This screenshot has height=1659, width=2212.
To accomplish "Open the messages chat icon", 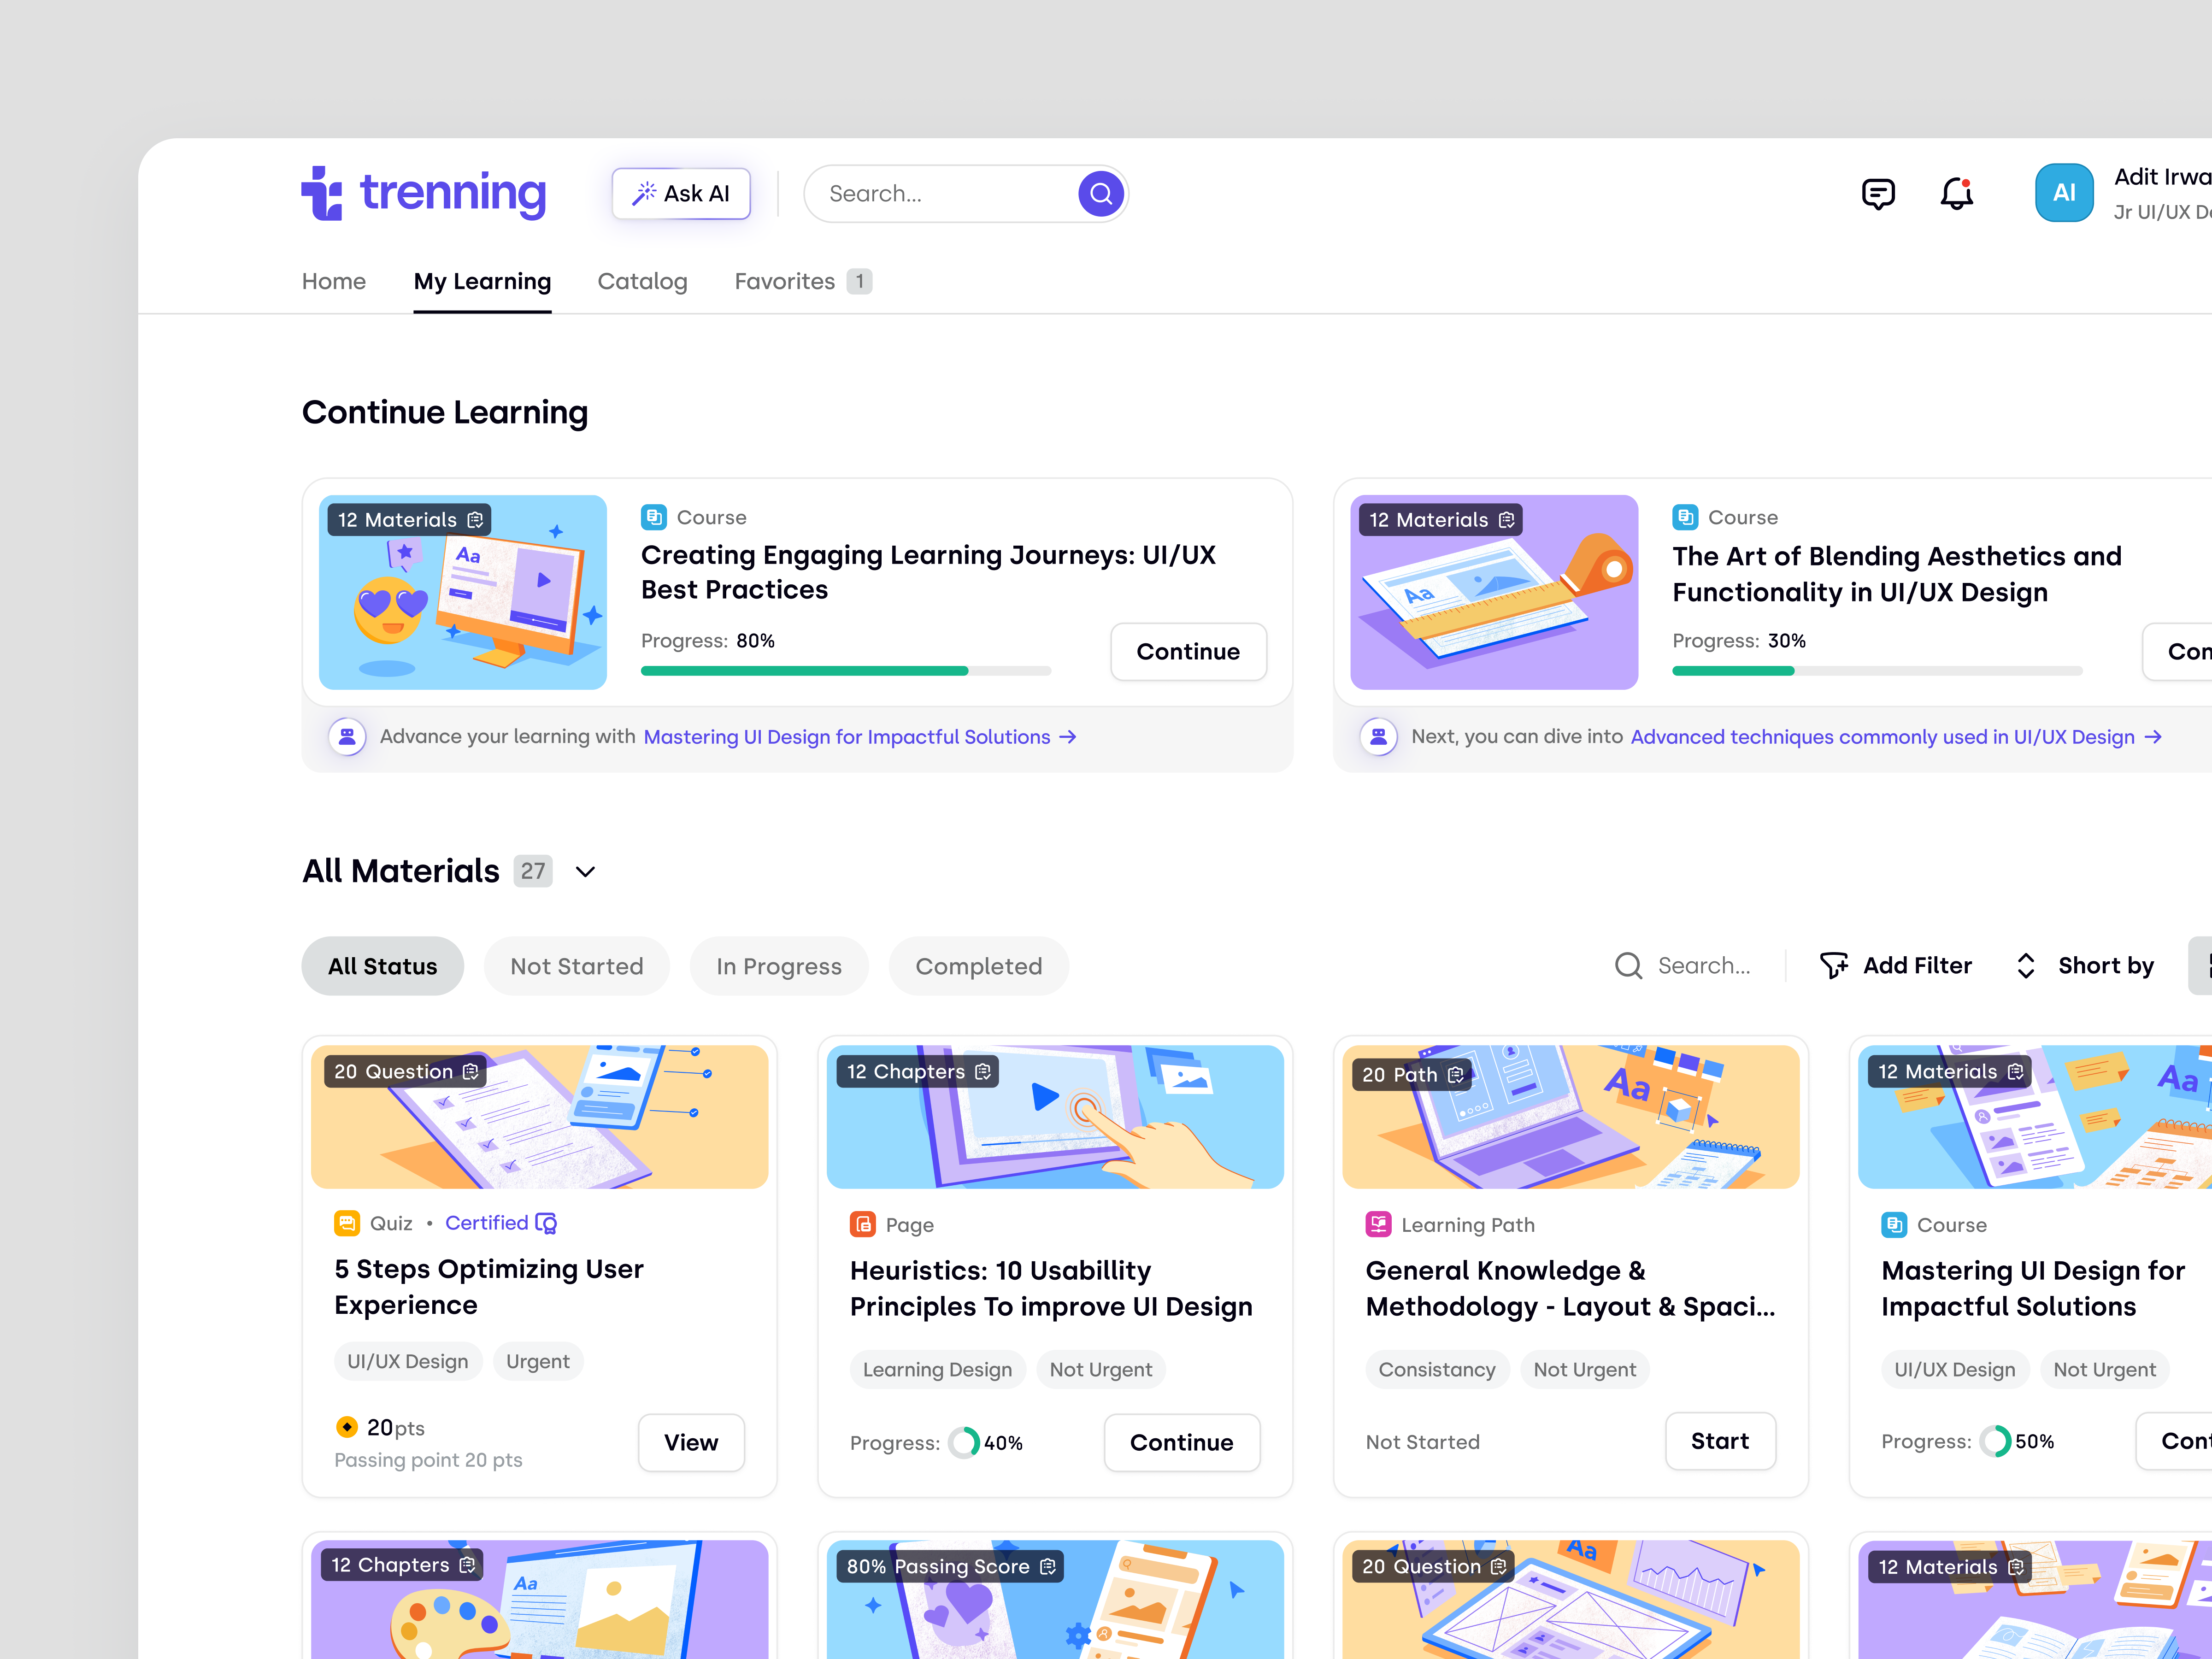I will (1878, 193).
